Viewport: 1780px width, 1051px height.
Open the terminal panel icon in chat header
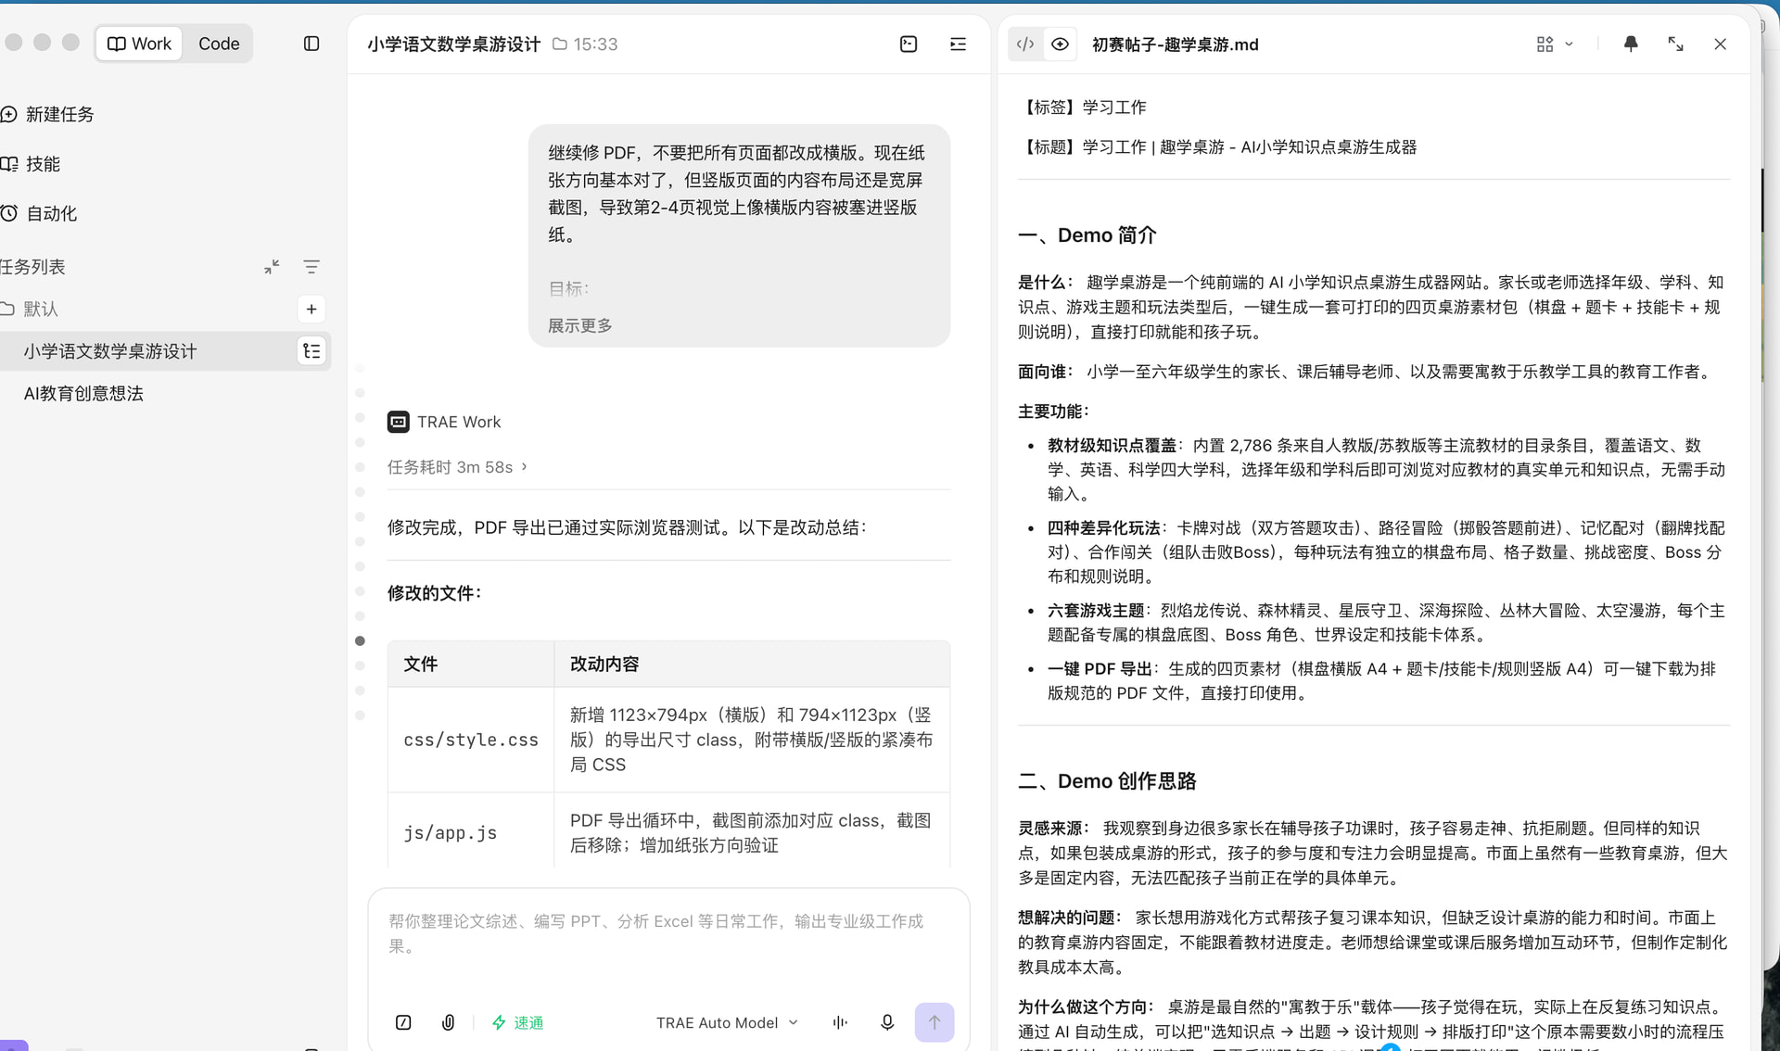(x=909, y=44)
